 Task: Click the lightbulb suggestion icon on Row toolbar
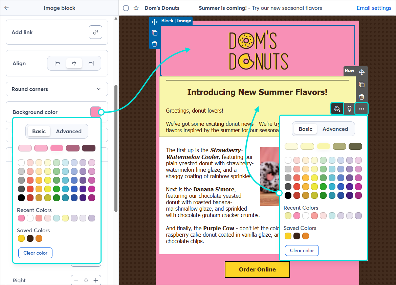(x=349, y=109)
